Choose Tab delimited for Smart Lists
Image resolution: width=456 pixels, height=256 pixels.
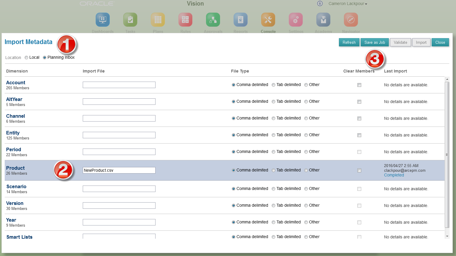(x=273, y=237)
